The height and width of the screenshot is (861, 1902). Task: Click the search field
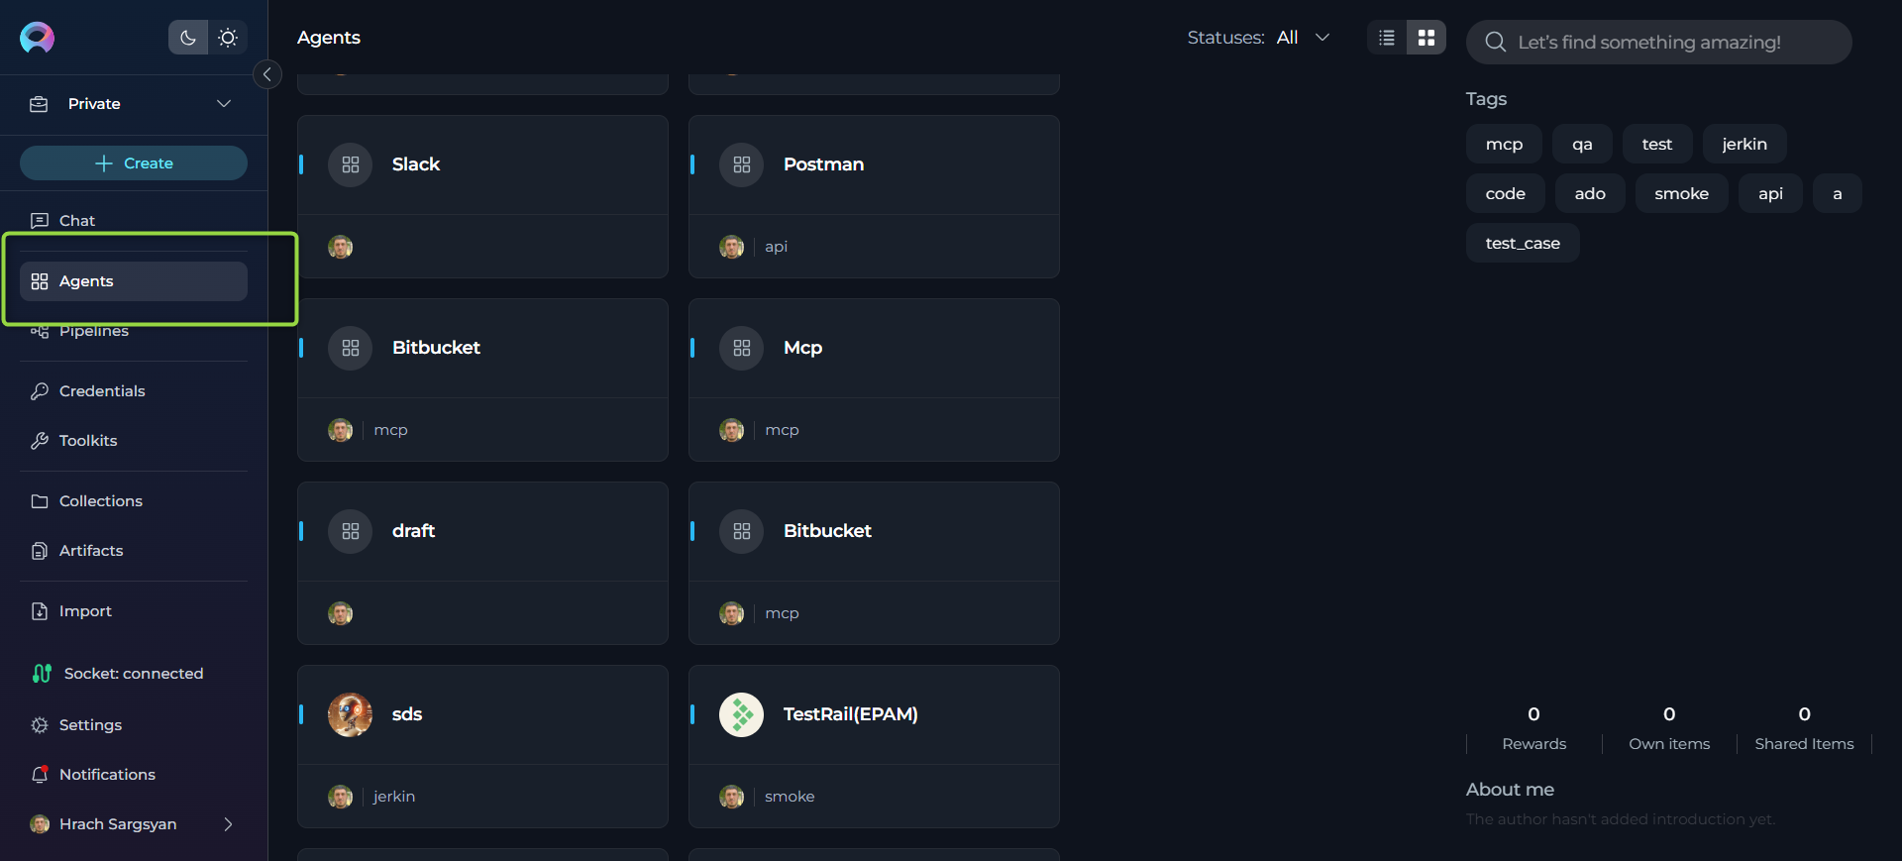1659,43
